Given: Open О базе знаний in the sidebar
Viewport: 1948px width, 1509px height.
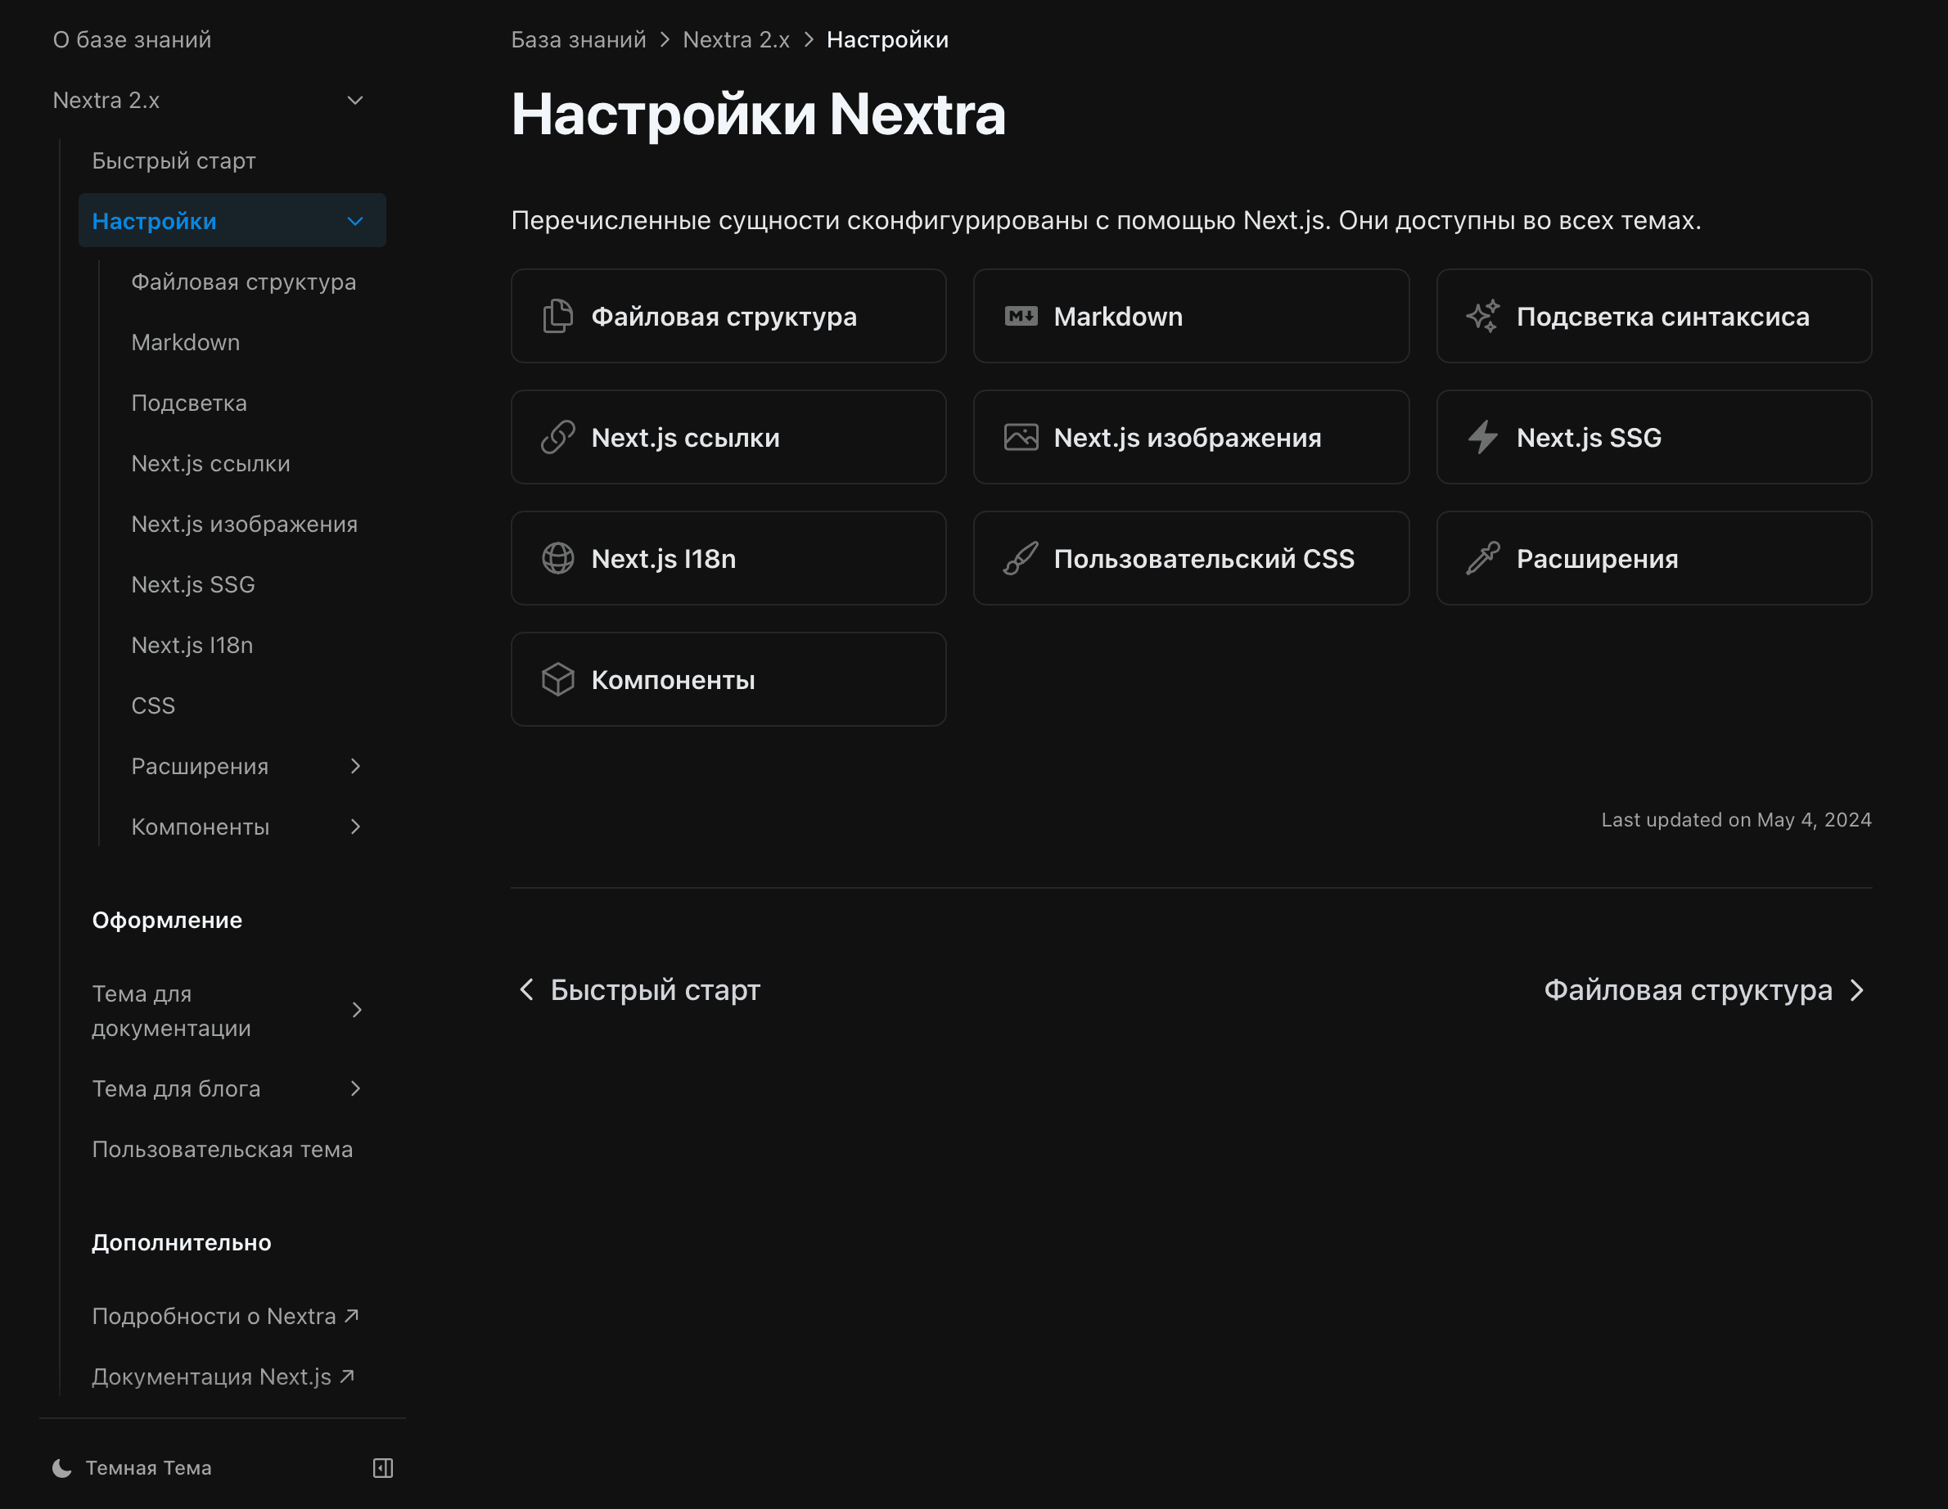Looking at the screenshot, I should [132, 39].
